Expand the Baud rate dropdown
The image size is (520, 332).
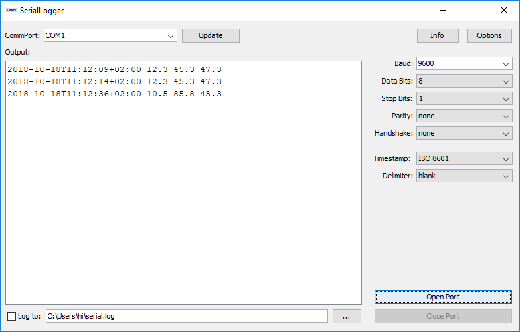(x=464, y=63)
